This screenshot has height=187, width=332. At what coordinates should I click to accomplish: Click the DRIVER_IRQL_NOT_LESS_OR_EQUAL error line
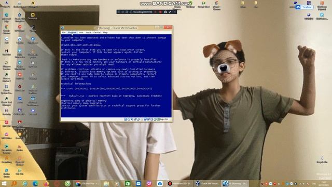[x=81, y=45]
